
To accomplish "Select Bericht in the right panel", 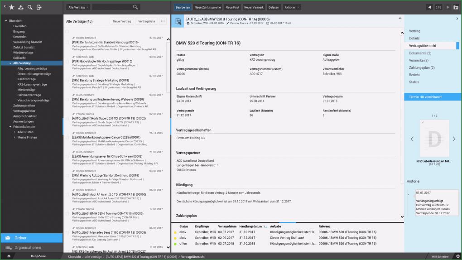I will 414,75.
